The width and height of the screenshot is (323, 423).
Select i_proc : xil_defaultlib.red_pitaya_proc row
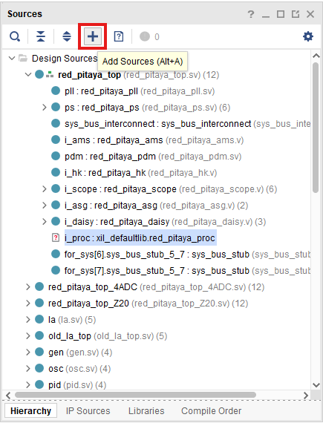(140, 238)
